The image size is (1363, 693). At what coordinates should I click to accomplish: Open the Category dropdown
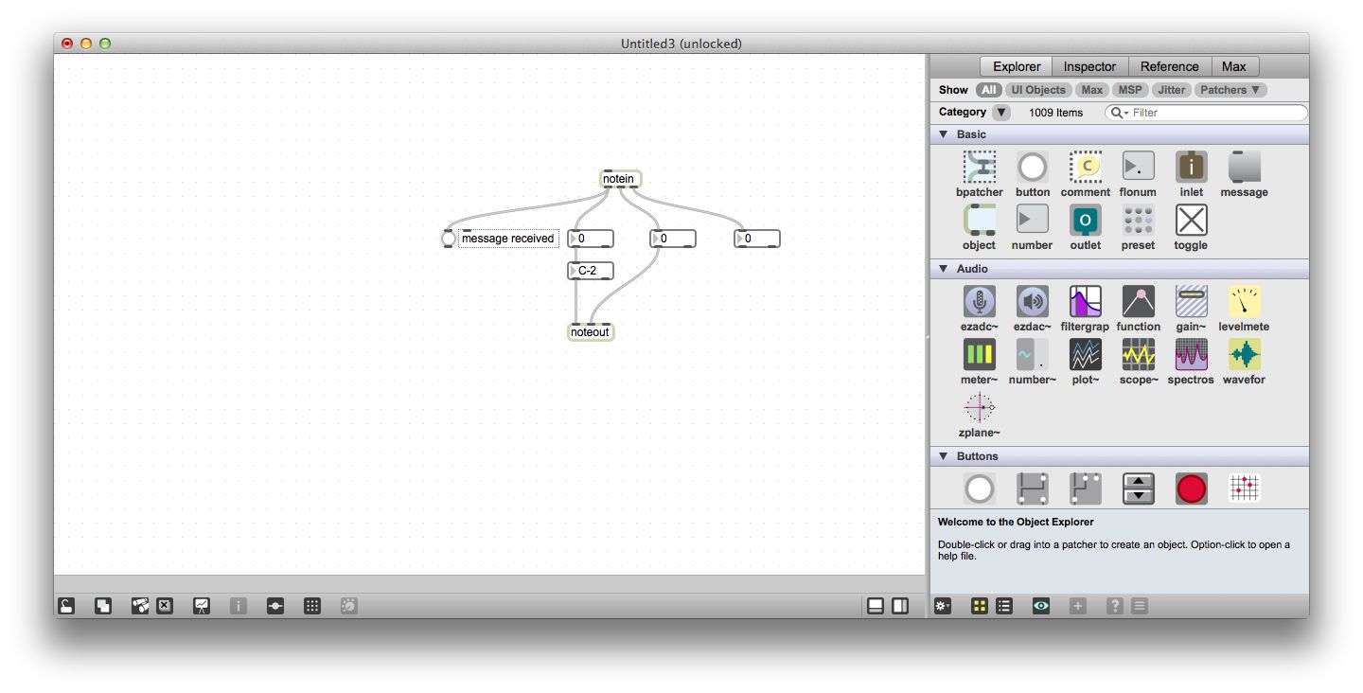(x=1000, y=112)
